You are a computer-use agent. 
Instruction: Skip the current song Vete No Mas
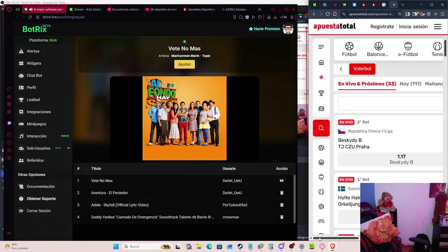coord(281,181)
